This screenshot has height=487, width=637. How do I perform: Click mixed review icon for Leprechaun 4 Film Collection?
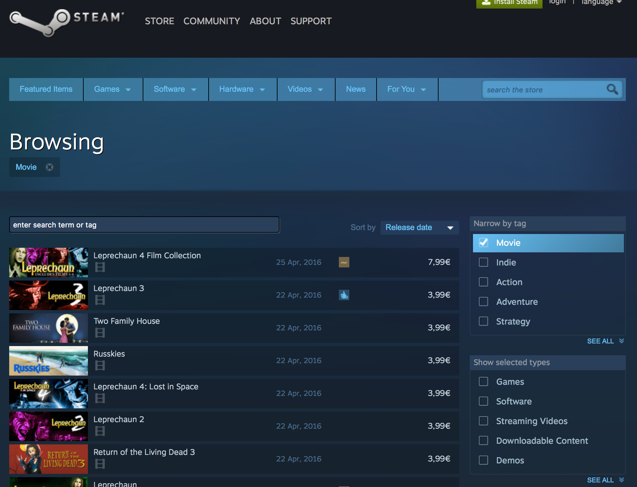click(x=344, y=262)
